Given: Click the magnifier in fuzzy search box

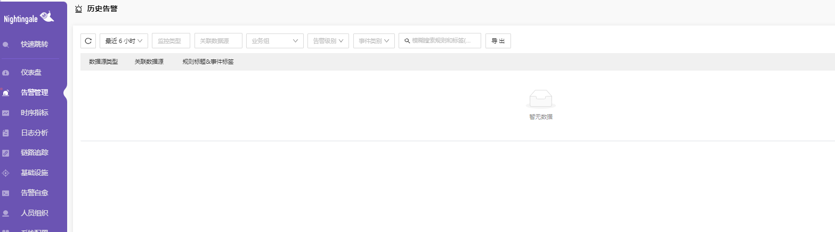Looking at the screenshot, I should point(407,41).
